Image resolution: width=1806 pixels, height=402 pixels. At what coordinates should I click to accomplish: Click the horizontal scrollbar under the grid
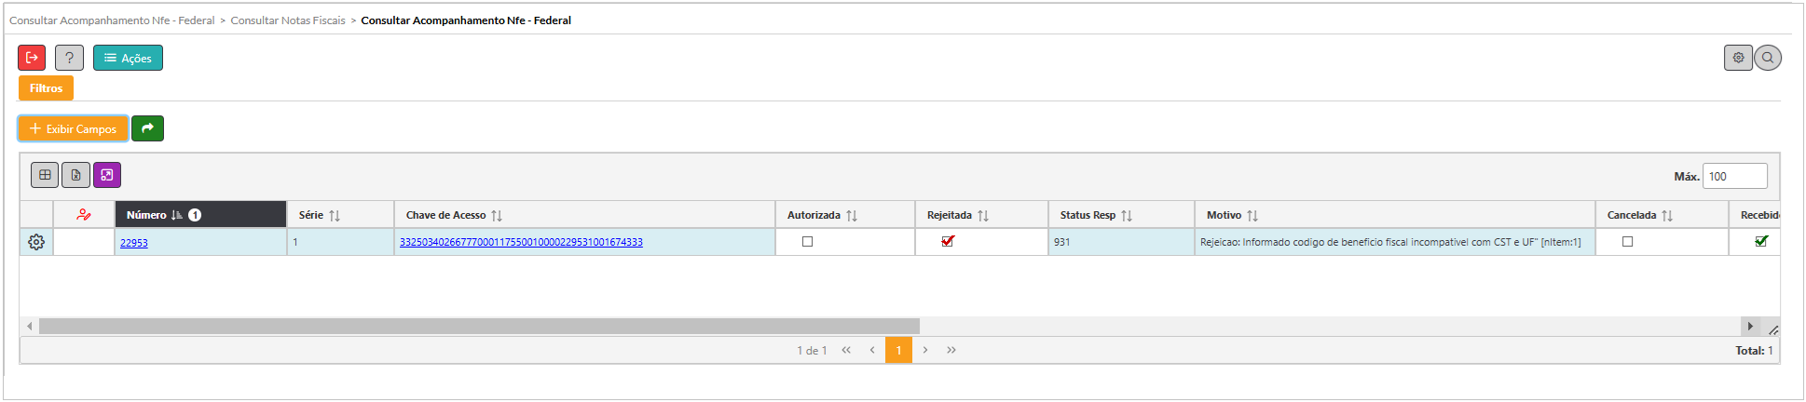479,327
